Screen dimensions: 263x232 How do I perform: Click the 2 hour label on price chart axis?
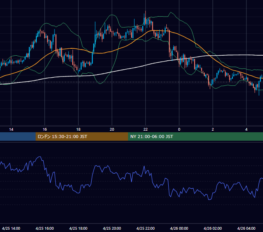tap(213, 130)
